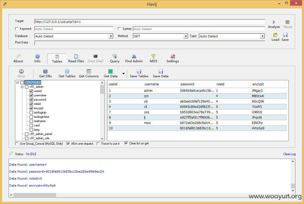Check the v91_admin_panel table
The width and height of the screenshot is (304, 204).
tap(27, 134)
